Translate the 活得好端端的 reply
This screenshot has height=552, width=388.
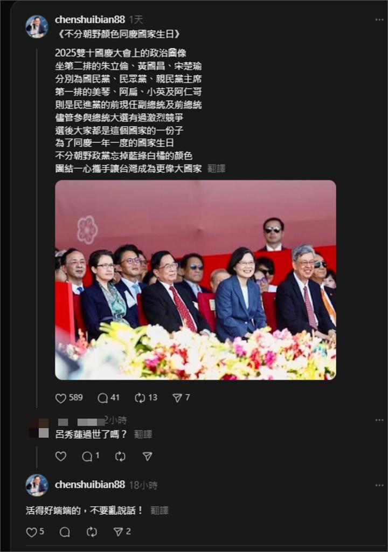pyautogui.click(x=159, y=510)
